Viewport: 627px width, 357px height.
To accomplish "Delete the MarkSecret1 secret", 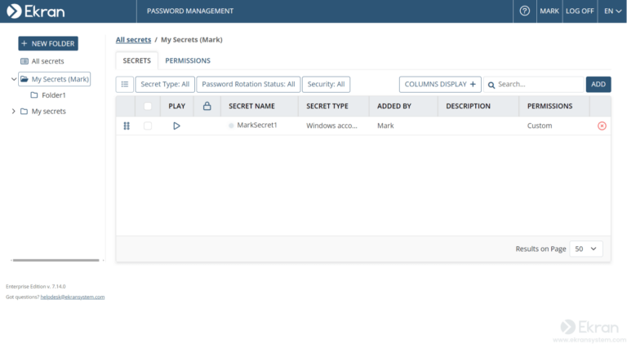I will (602, 126).
